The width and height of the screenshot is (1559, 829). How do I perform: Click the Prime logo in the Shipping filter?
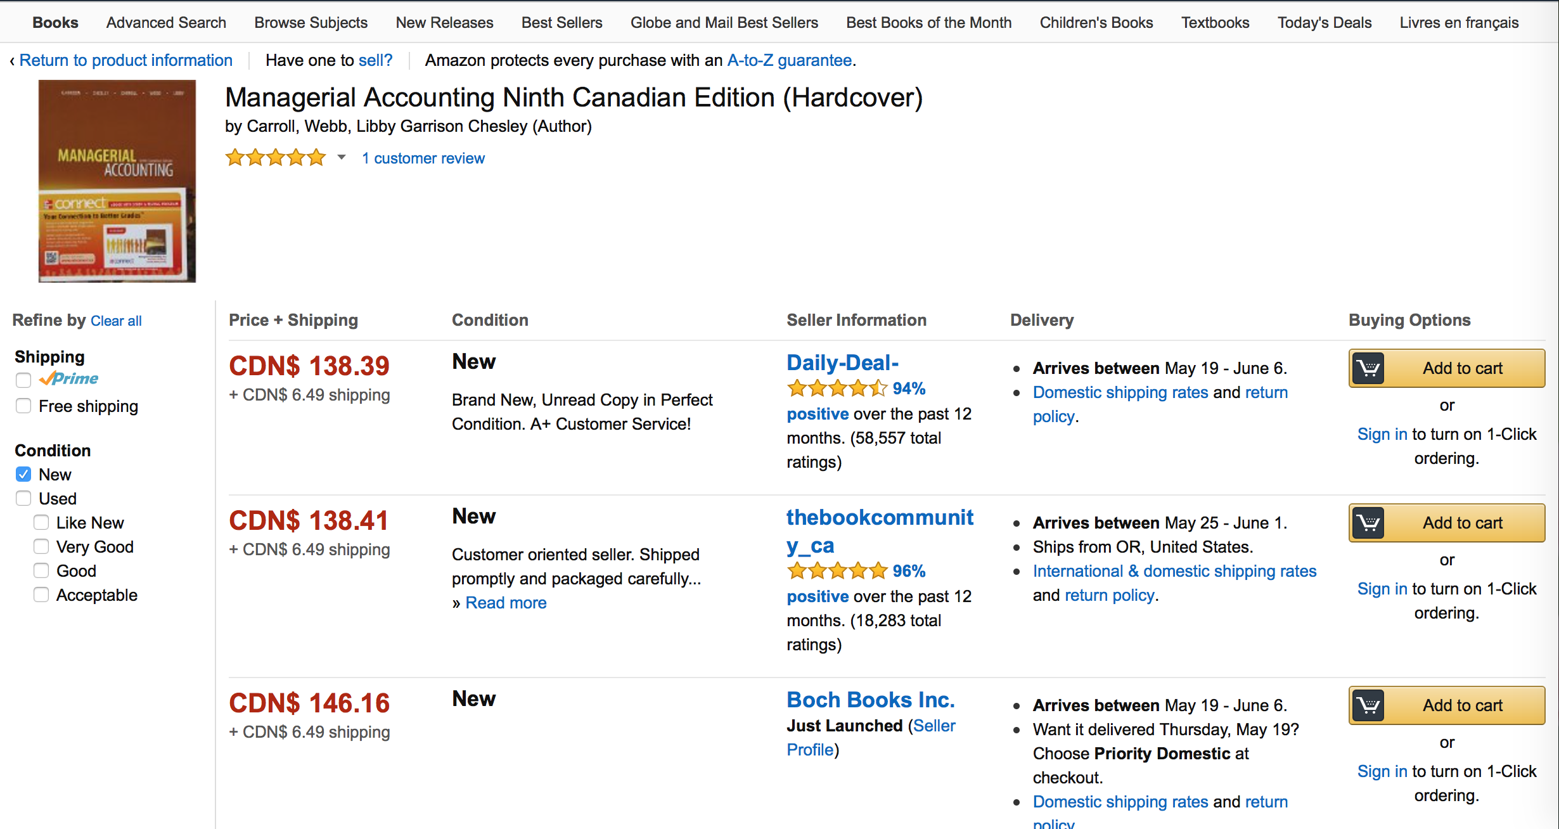point(69,379)
